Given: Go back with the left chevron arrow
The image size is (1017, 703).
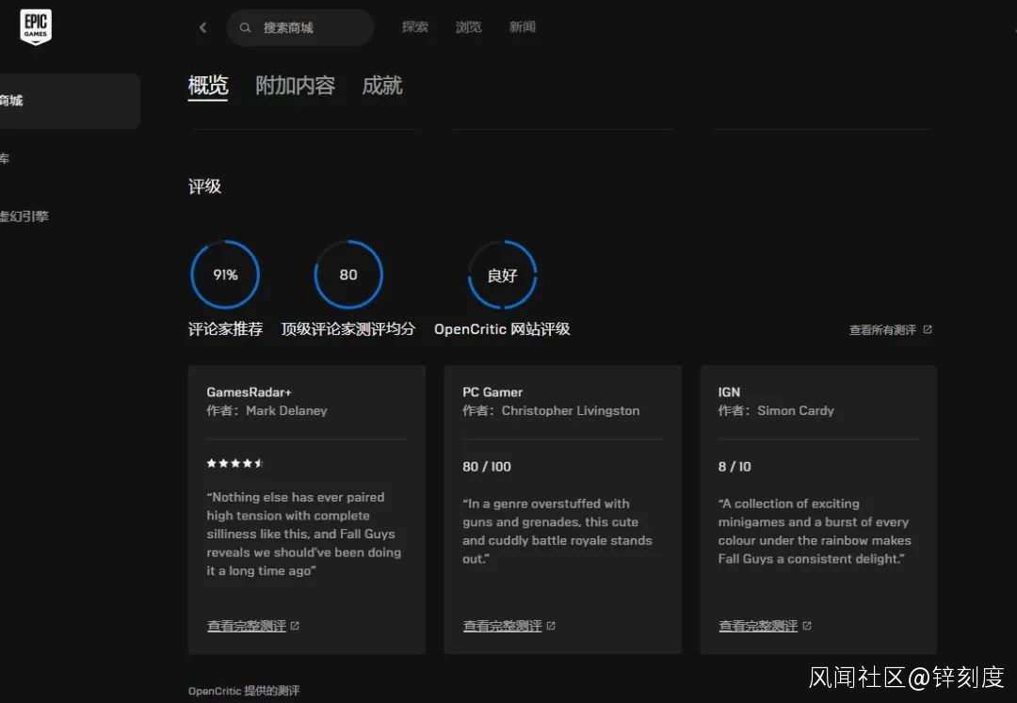Looking at the screenshot, I should 203,27.
